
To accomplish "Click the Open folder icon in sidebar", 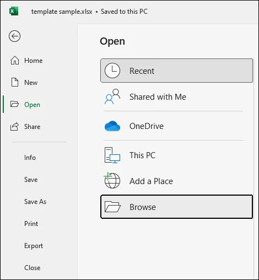I will coord(14,104).
